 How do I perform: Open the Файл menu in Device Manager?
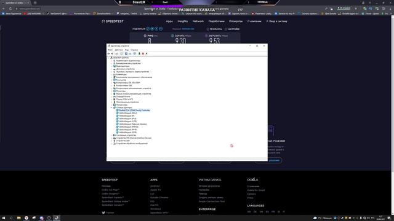coord(110,50)
